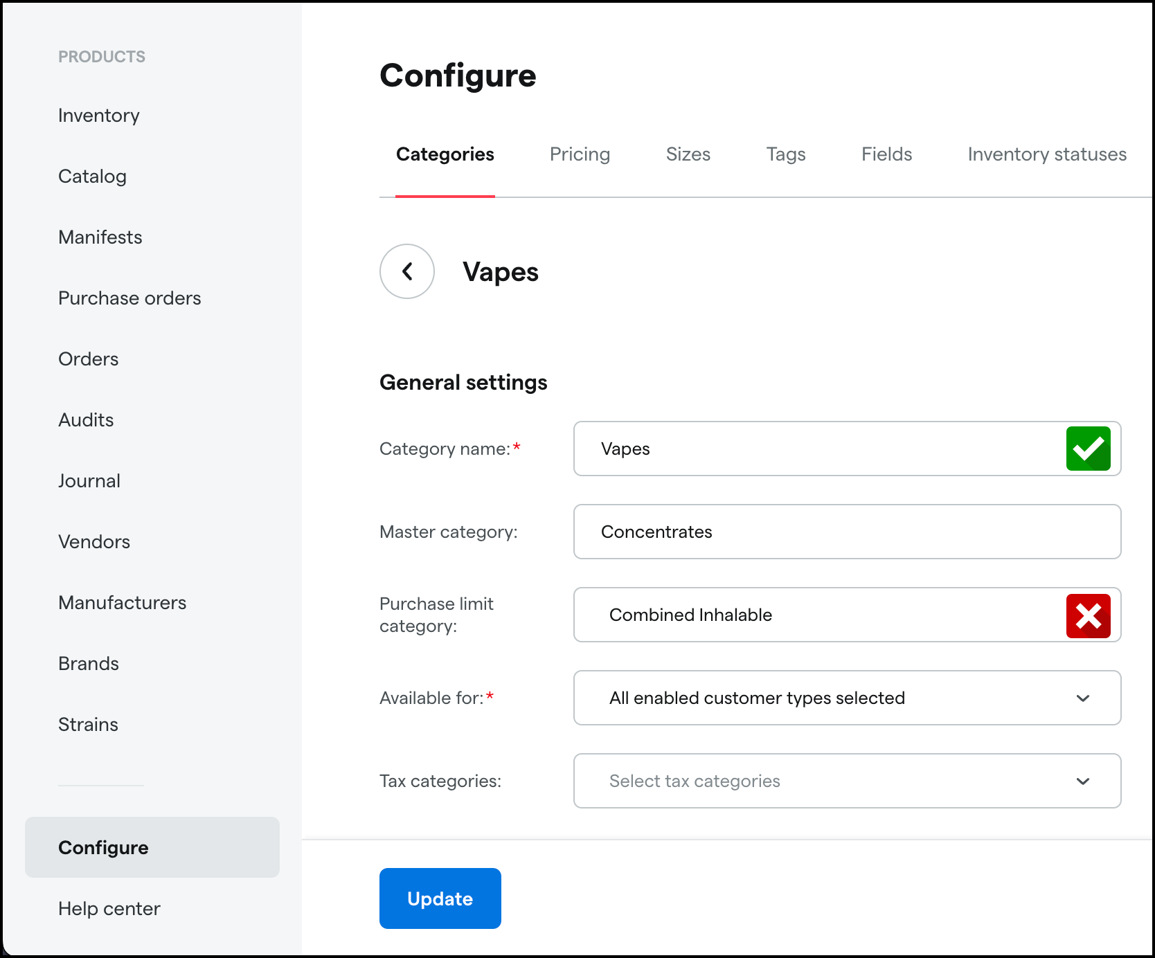Click the back arrow beside Vapes heading
The image size is (1155, 958).
(x=406, y=271)
